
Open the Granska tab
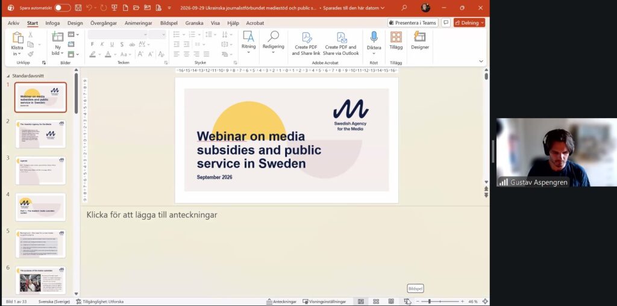195,23
